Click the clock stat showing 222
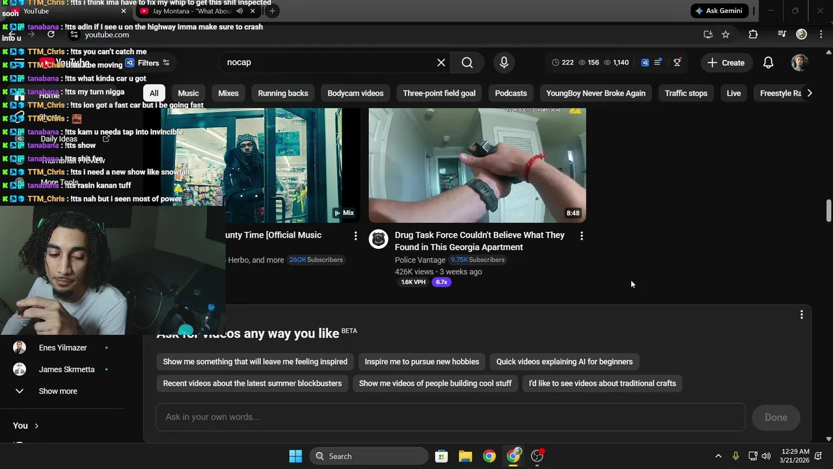The width and height of the screenshot is (833, 469). click(562, 63)
